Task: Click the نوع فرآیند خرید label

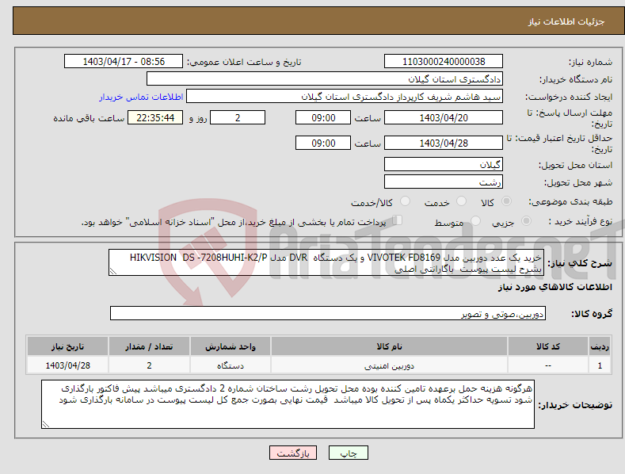Action: point(580,221)
